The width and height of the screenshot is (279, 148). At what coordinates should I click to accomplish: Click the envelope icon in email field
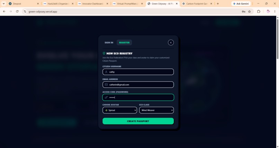(x=106, y=85)
